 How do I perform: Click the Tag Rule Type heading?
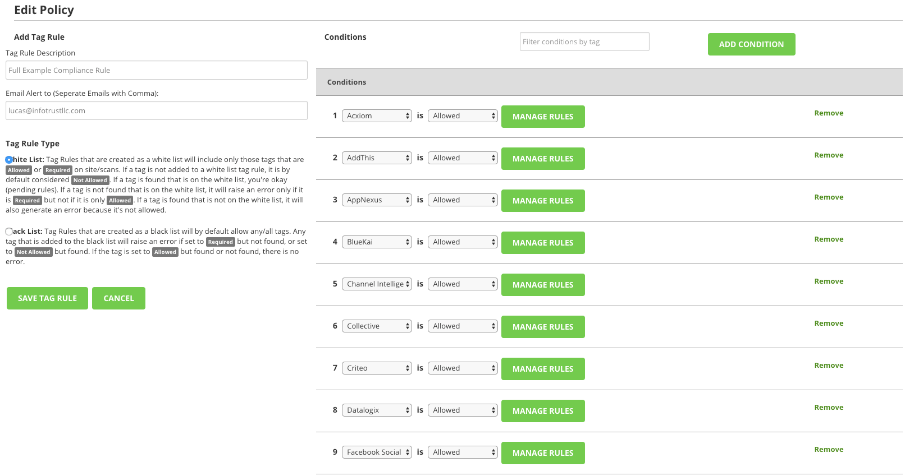point(33,144)
